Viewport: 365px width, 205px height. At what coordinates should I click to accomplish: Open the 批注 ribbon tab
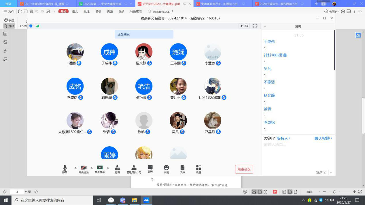(86, 12)
